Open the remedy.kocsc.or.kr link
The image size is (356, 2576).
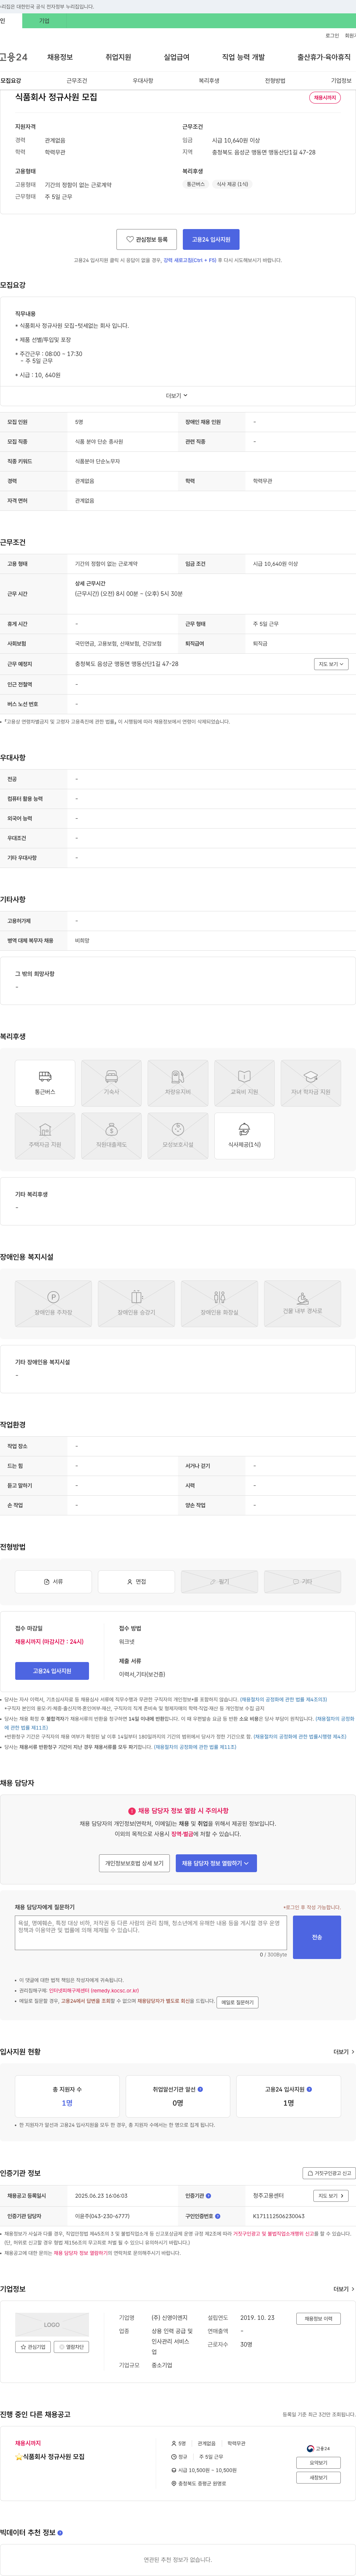[94, 1990]
